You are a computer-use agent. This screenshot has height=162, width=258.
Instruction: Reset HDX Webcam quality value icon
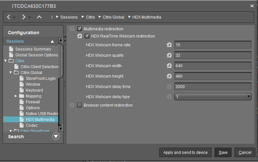click(x=169, y=55)
